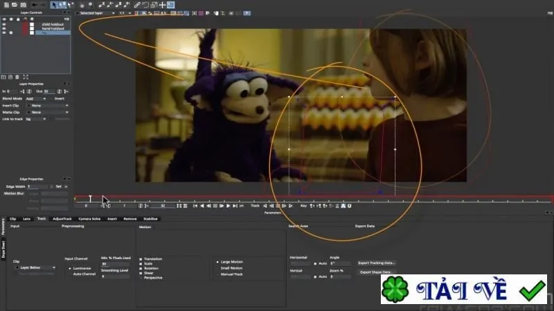The height and width of the screenshot is (311, 554).
Task: Toggle Horizontal search area Auto checkbox
Action: click(x=315, y=263)
